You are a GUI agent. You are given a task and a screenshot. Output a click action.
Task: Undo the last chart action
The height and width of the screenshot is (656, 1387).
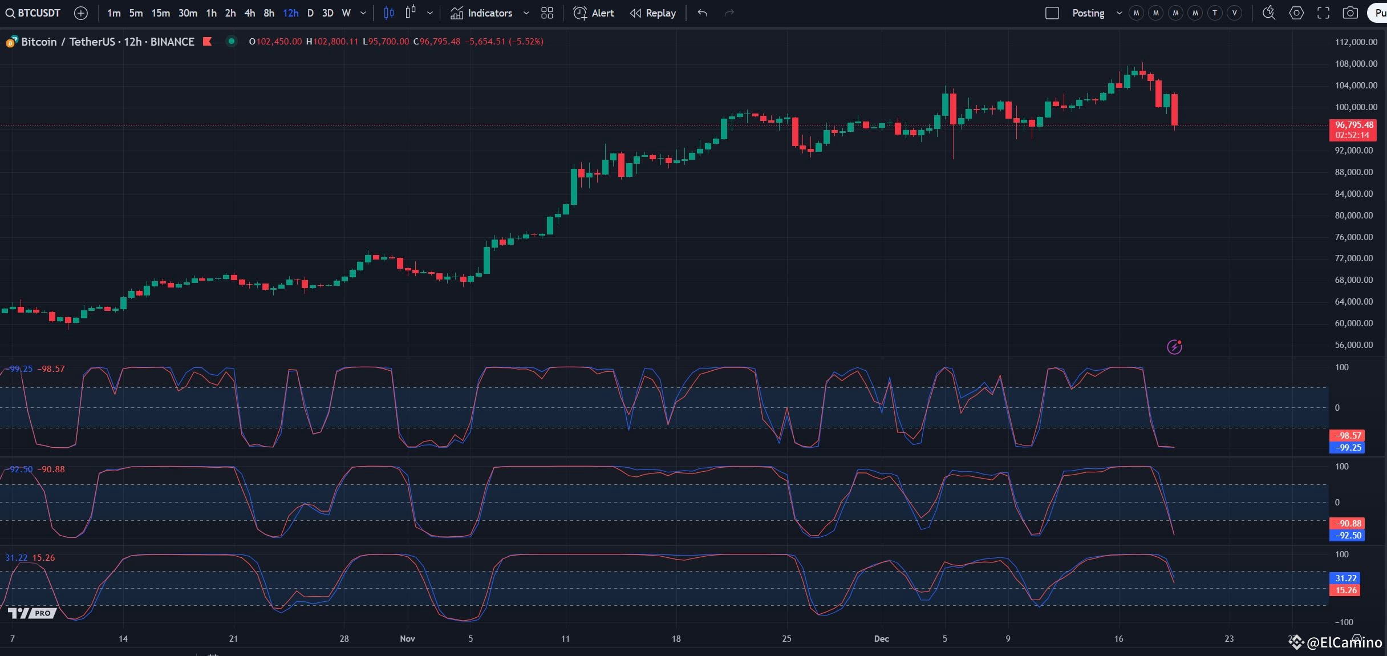(x=701, y=13)
